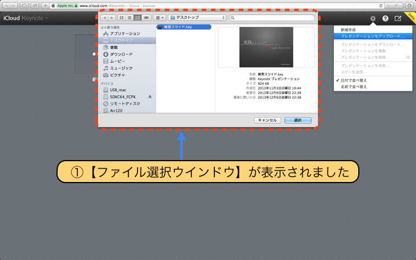Switch file dialog to icon view
This screenshot has height=260, width=416.
tap(121, 17)
